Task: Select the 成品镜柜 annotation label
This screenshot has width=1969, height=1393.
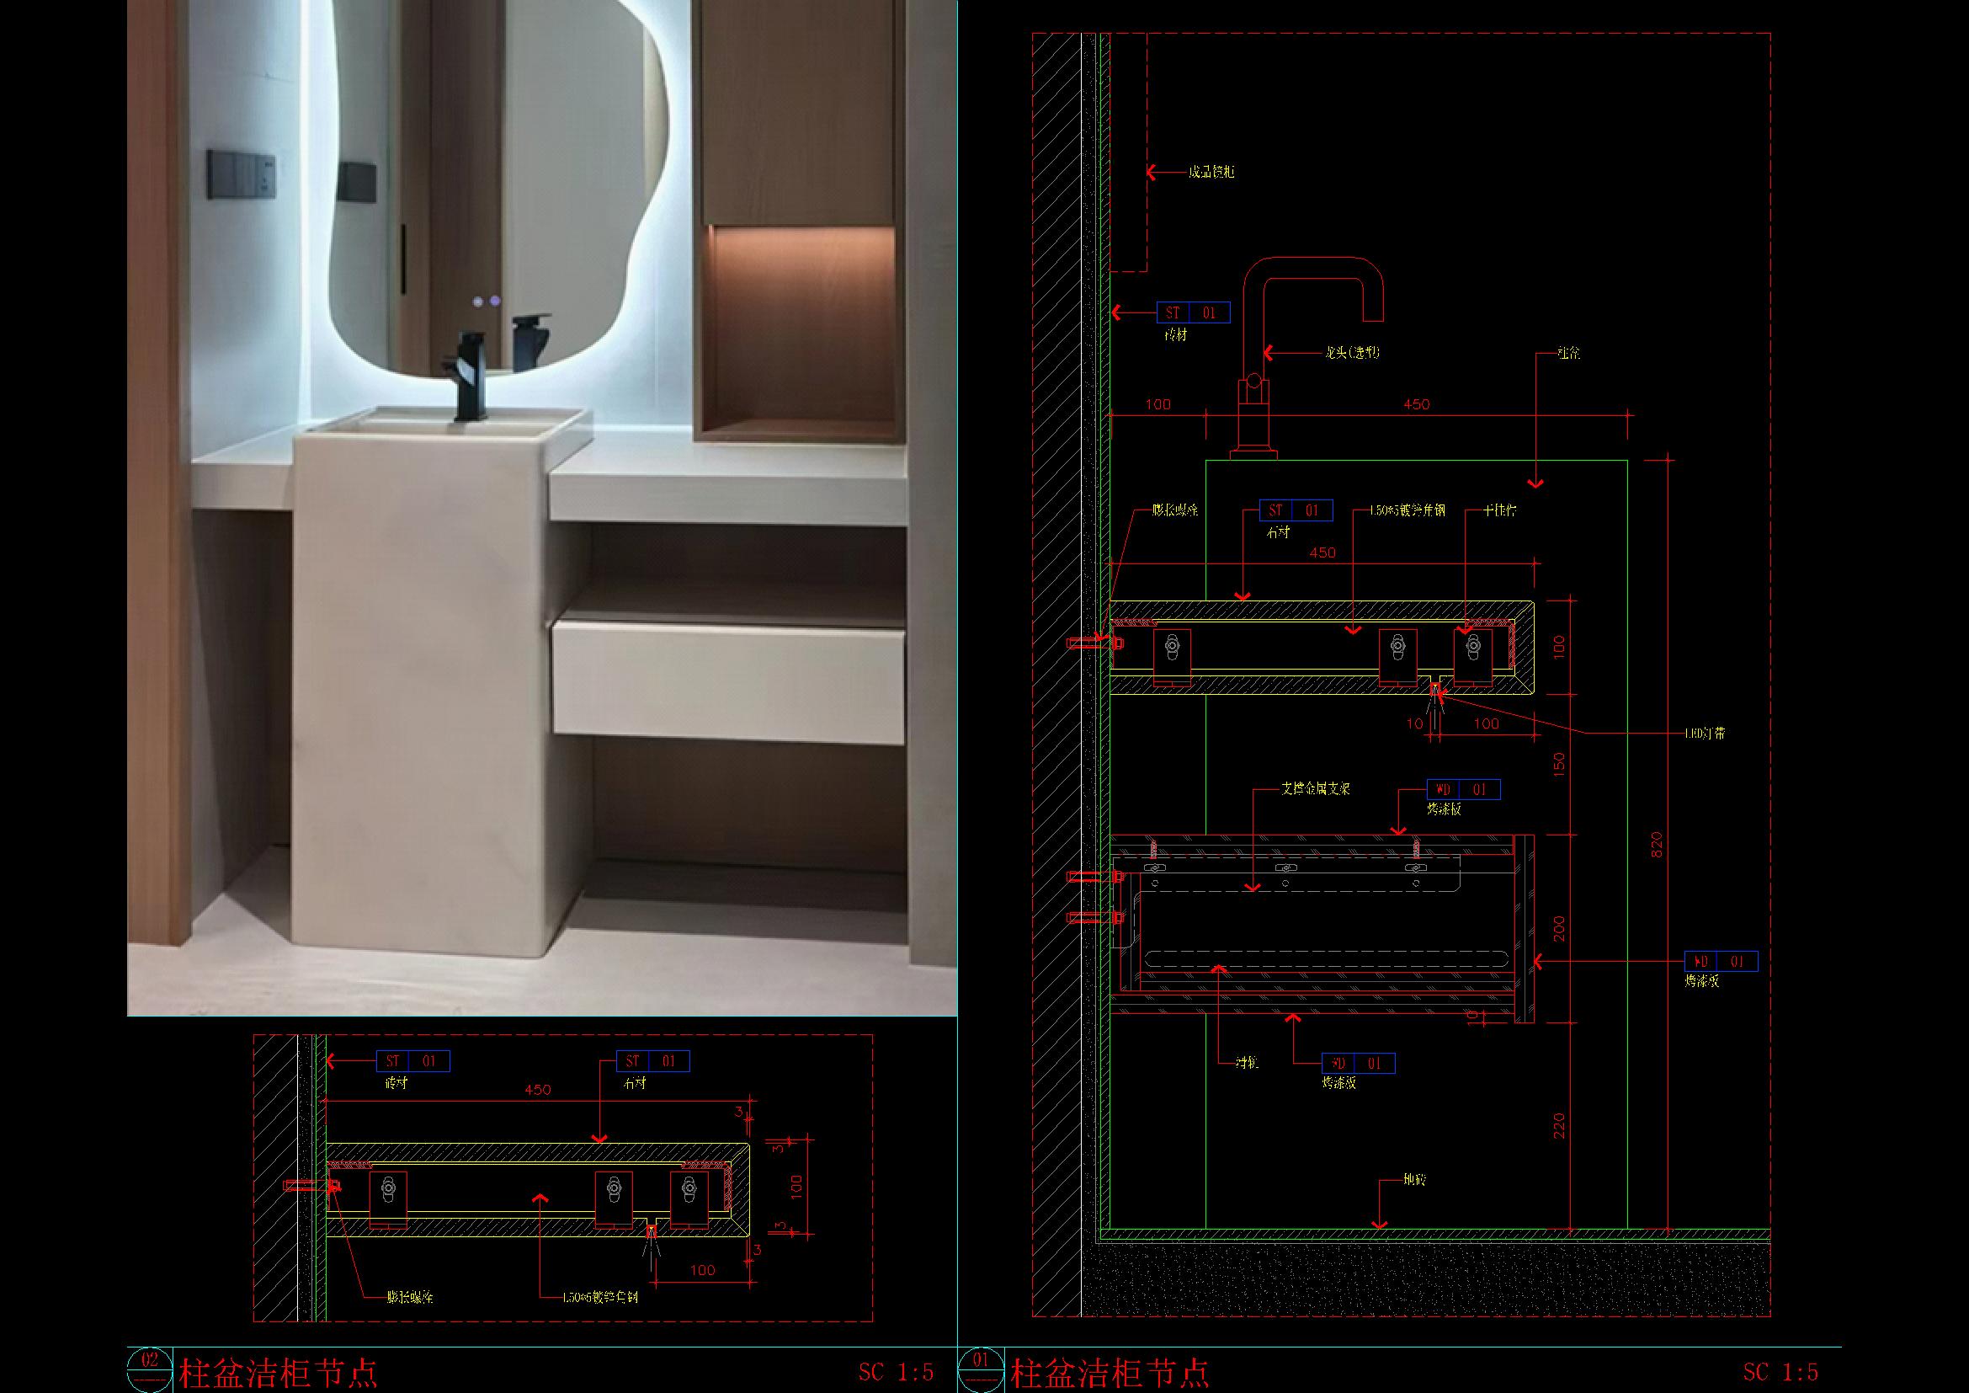Action: click(x=1211, y=173)
